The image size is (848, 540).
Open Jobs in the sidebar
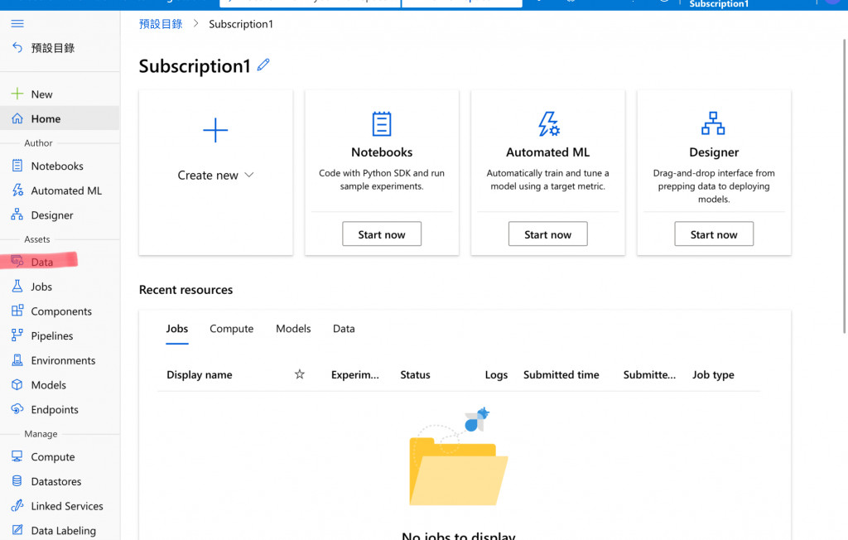click(x=41, y=287)
